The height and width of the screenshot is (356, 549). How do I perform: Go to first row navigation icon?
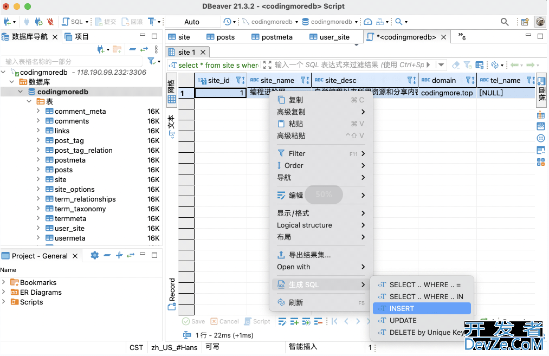click(x=334, y=321)
